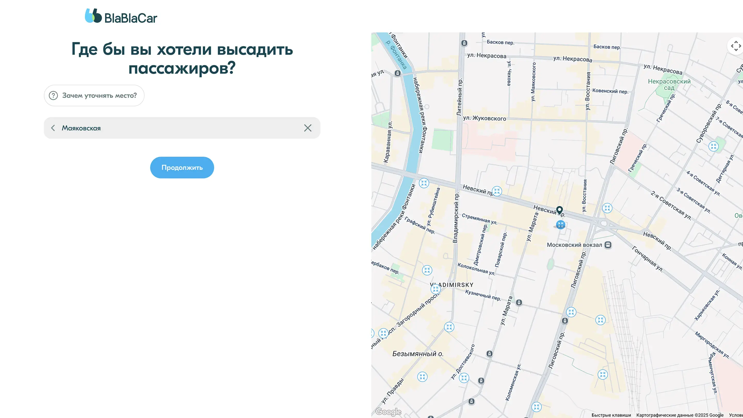743x418 pixels.
Task: Click the metro station icon on Литейный near Басков пер.
Action: click(464, 43)
